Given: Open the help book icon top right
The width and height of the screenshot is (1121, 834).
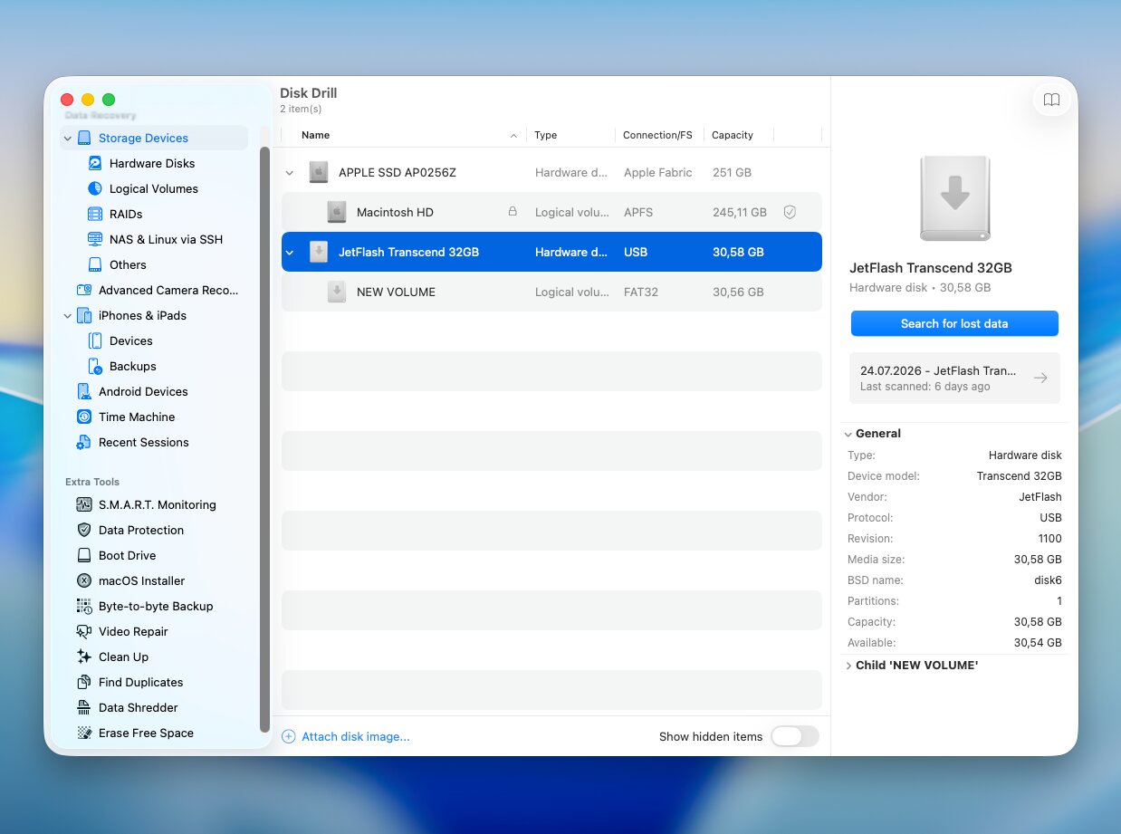Looking at the screenshot, I should click(x=1051, y=100).
